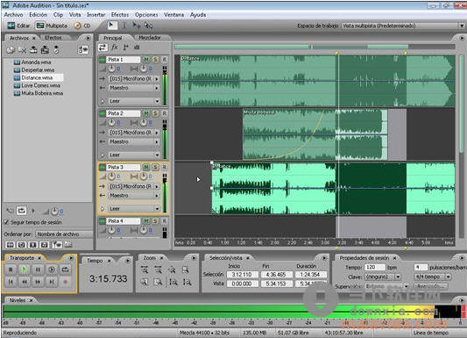Click the Pista 3 audio clip
Screen dimensions: 467x338
coord(333,188)
